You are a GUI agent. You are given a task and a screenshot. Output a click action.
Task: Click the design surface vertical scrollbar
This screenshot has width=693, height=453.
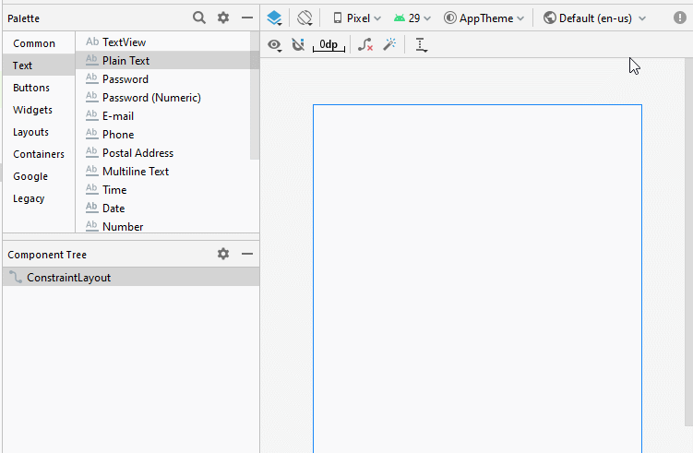pos(688,243)
